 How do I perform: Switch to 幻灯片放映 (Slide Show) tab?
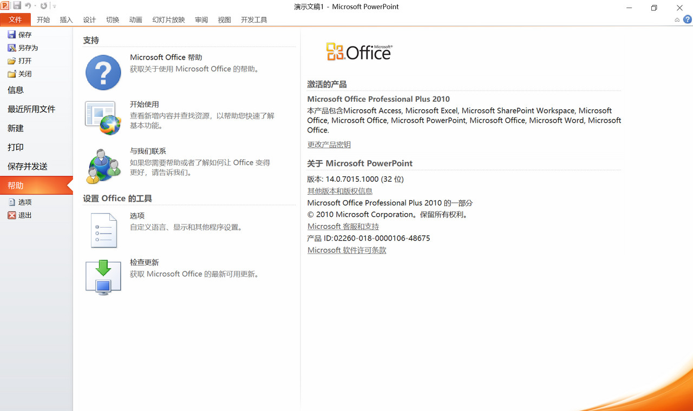coord(168,20)
